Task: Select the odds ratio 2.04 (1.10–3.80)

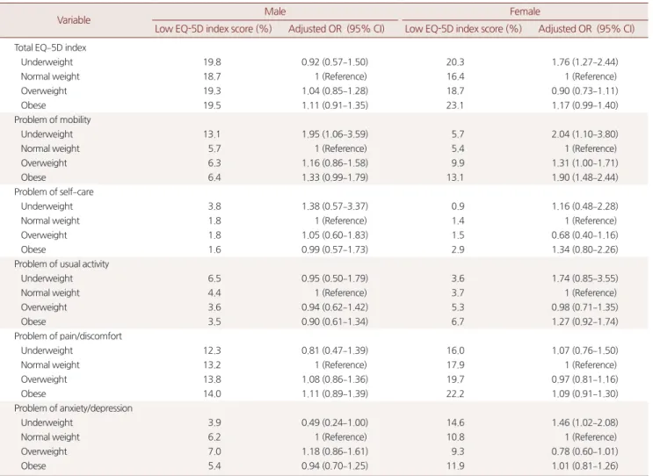Action: coord(584,134)
